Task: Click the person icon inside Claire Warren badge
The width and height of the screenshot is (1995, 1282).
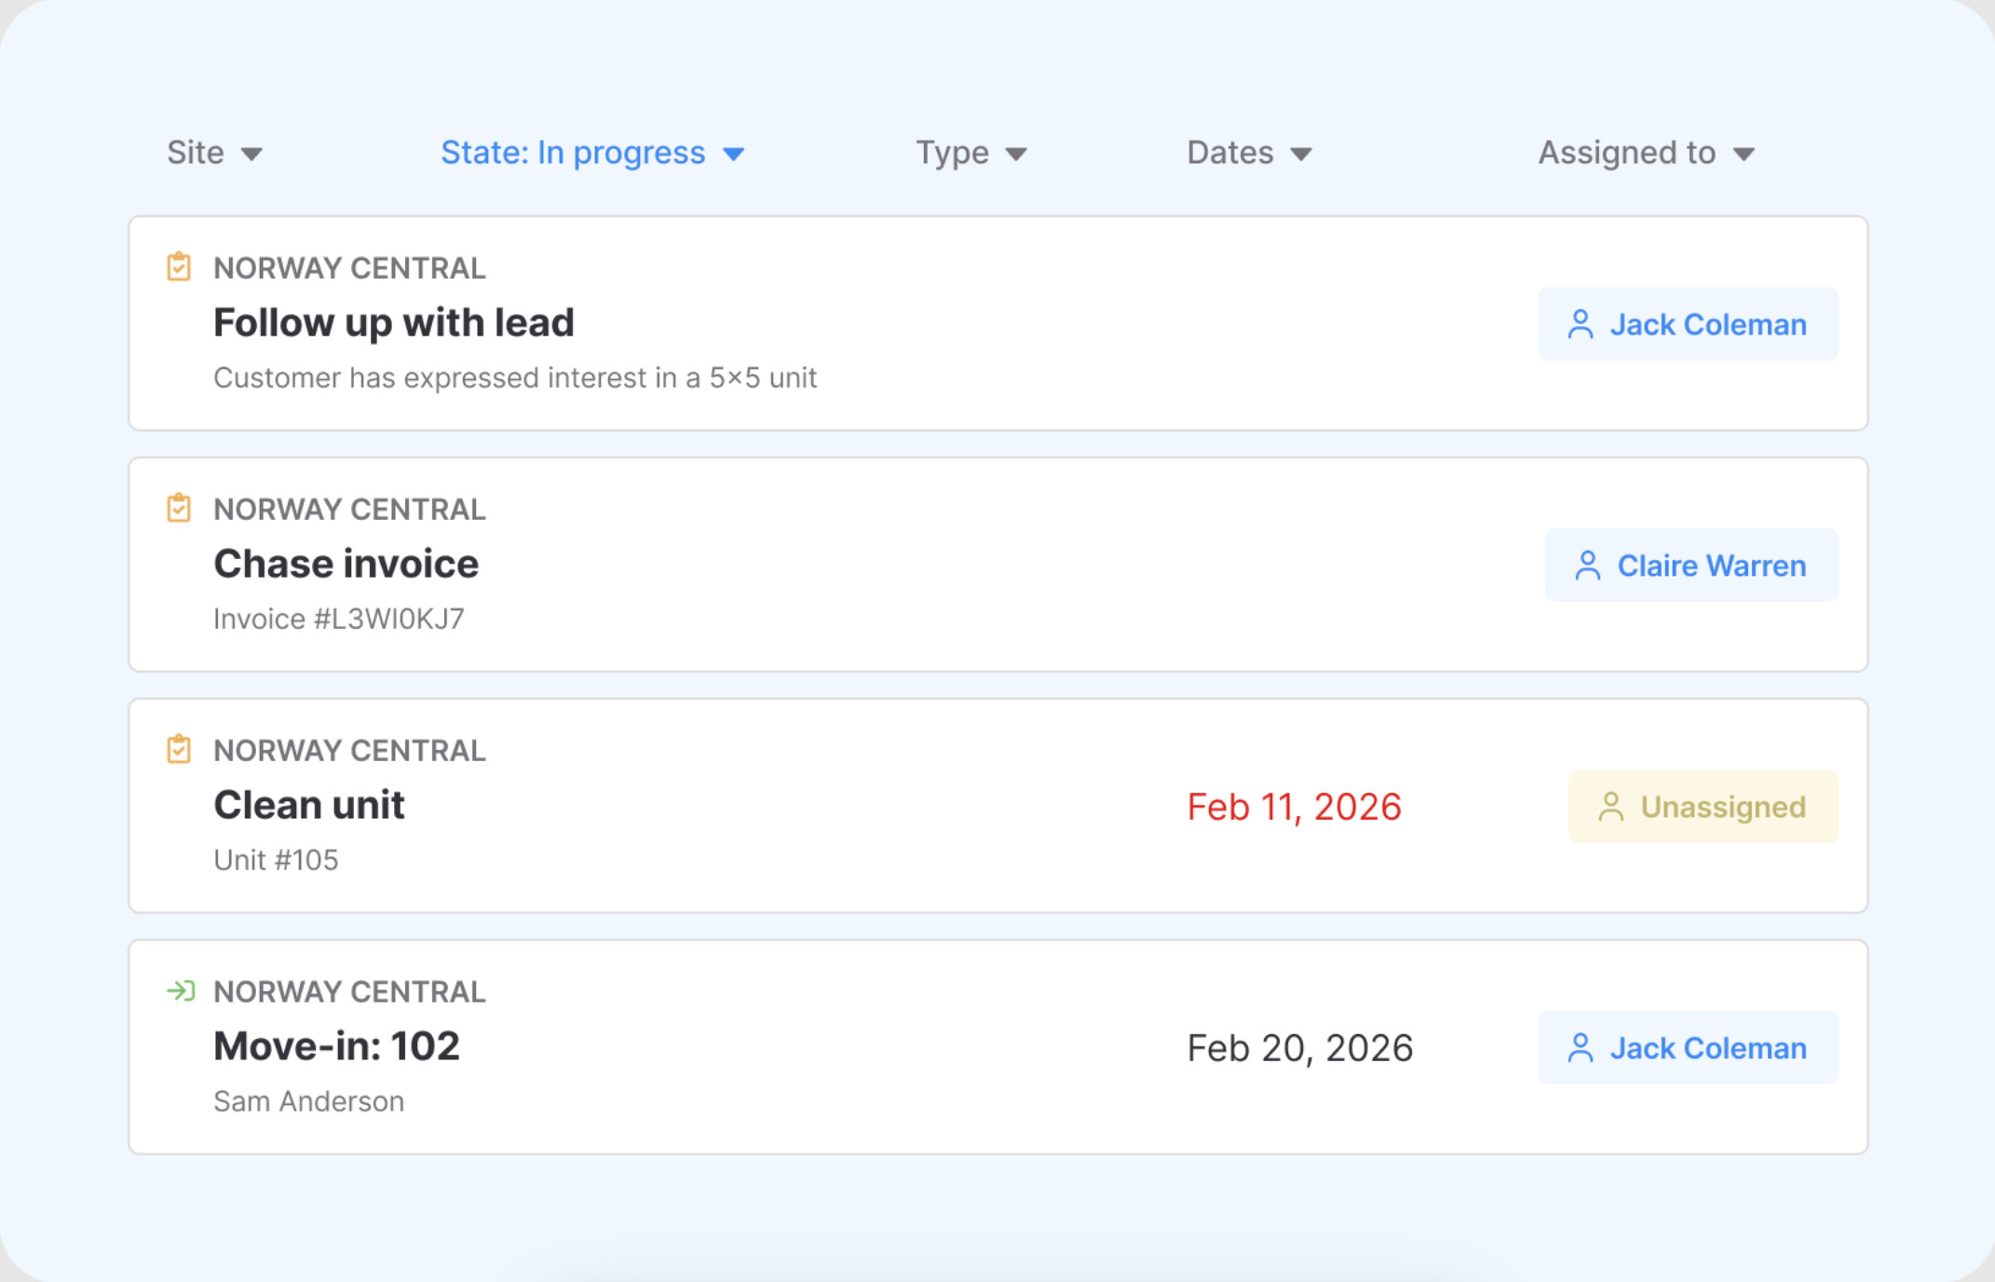Action: (1588, 565)
